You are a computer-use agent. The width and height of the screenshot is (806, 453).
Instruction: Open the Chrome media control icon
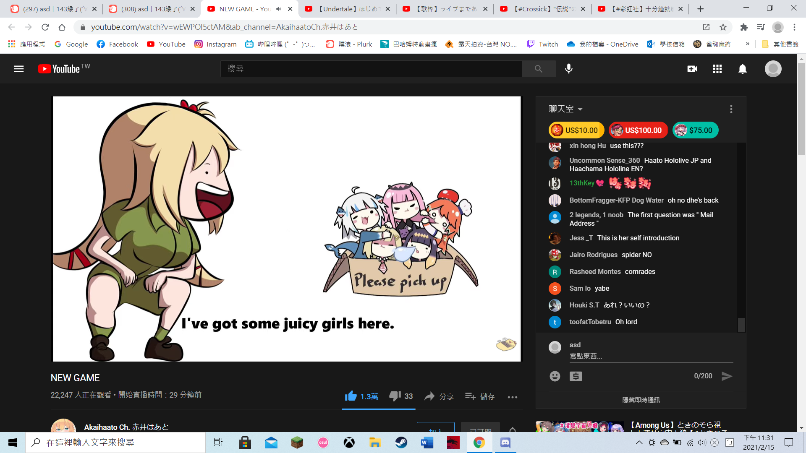[761, 27]
